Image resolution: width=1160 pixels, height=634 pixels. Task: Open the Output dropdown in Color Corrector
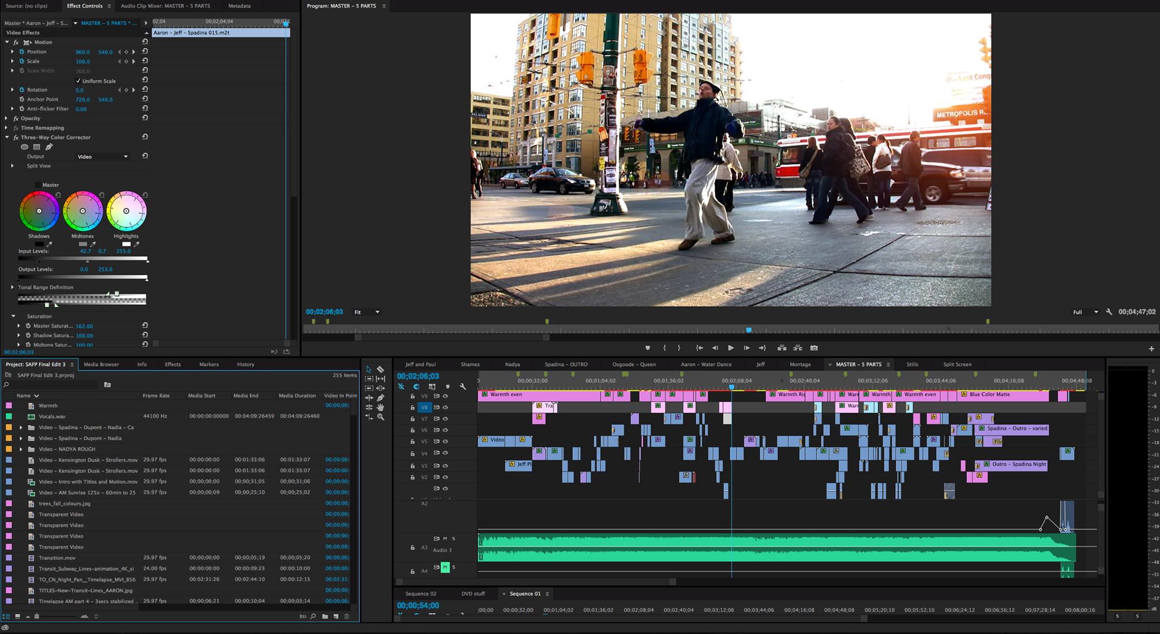100,156
